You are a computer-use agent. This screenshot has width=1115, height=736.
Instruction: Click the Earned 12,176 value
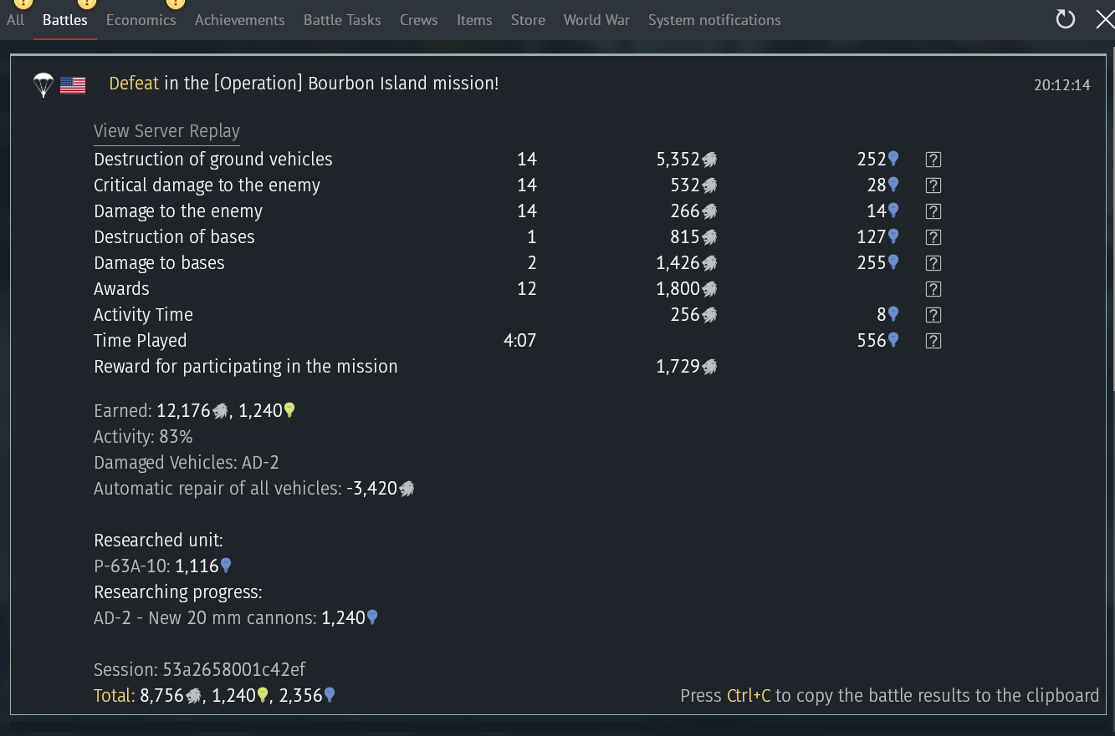click(184, 411)
